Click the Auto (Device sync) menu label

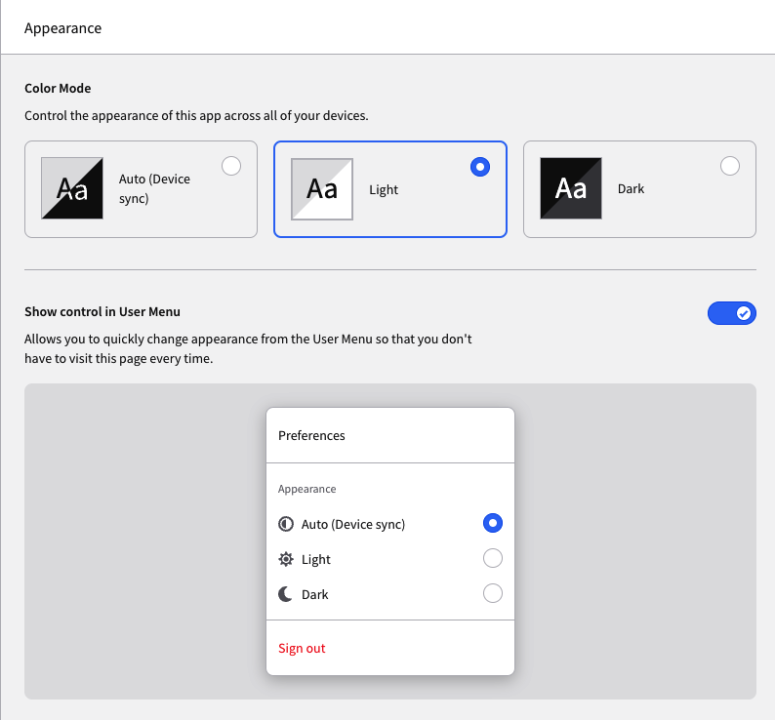(353, 524)
